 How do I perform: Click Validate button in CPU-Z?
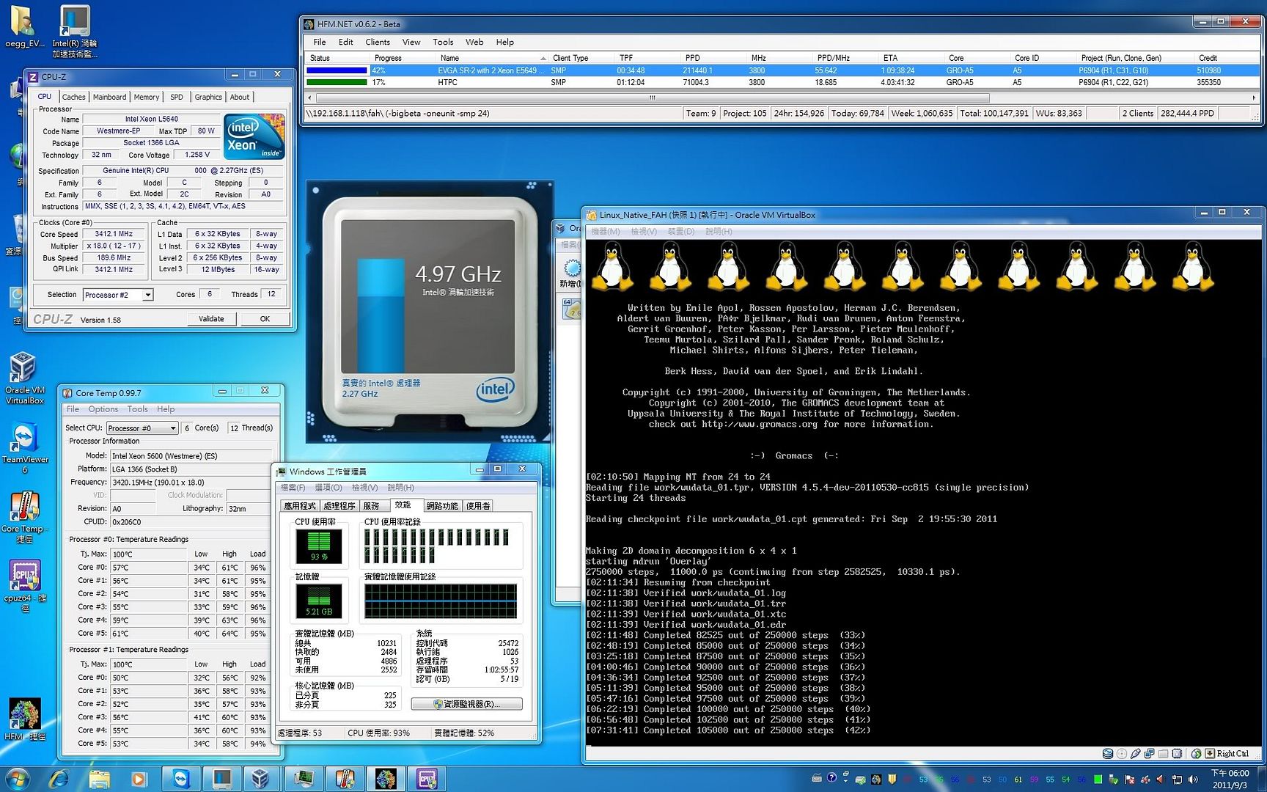pyautogui.click(x=211, y=319)
